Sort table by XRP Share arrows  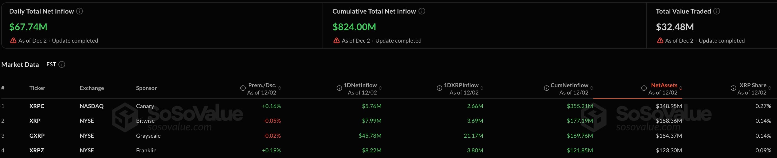(770, 88)
